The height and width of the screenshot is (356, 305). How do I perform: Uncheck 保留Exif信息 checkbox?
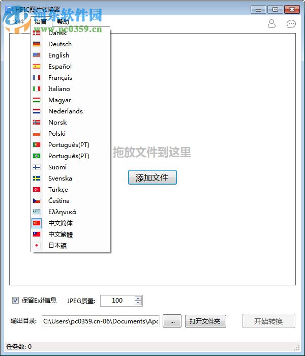coord(15,301)
